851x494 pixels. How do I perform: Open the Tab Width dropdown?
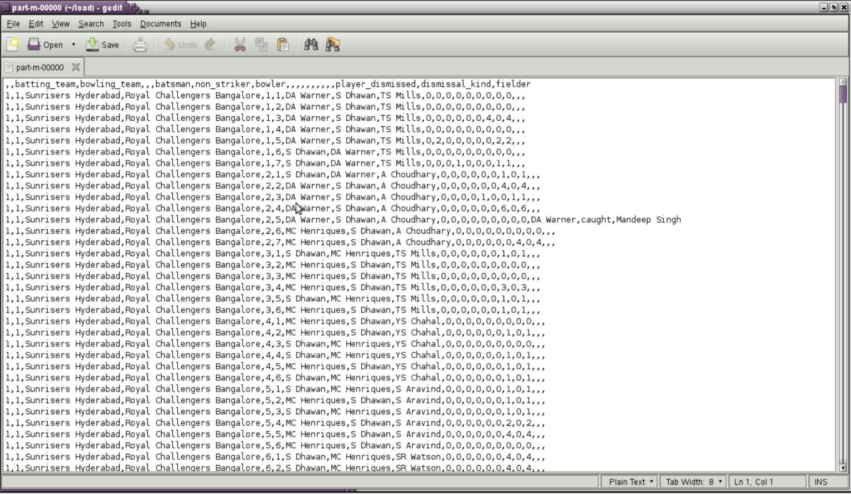[693, 482]
